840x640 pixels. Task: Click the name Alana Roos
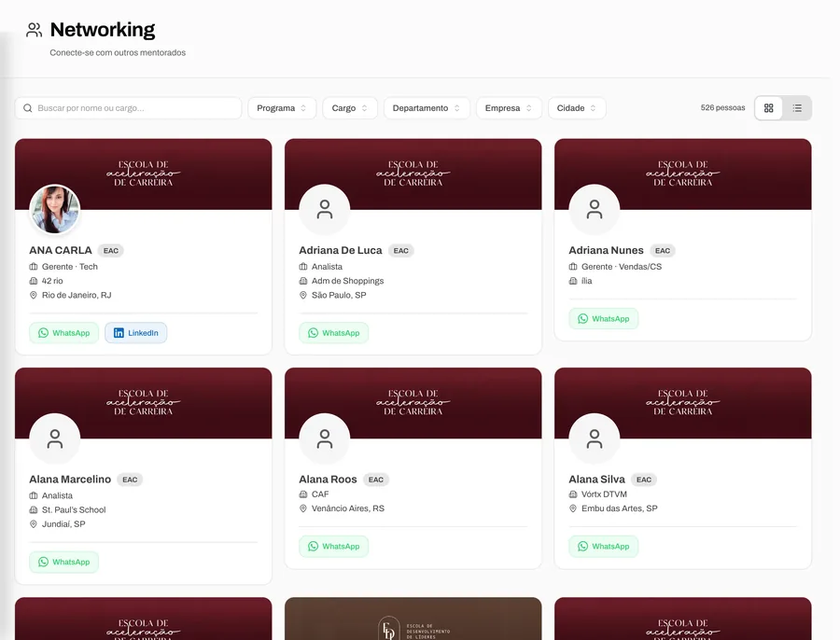(x=328, y=480)
